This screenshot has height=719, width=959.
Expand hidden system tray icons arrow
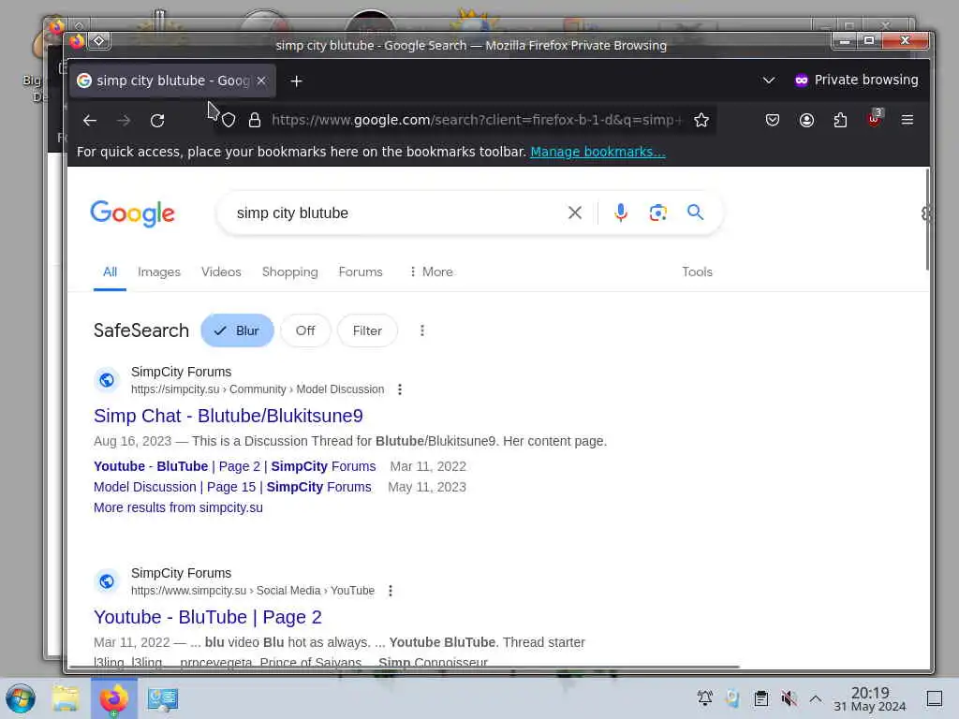816,698
